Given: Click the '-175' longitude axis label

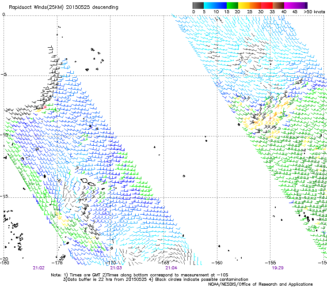Looking at the screenshot, I should tap(57, 263).
